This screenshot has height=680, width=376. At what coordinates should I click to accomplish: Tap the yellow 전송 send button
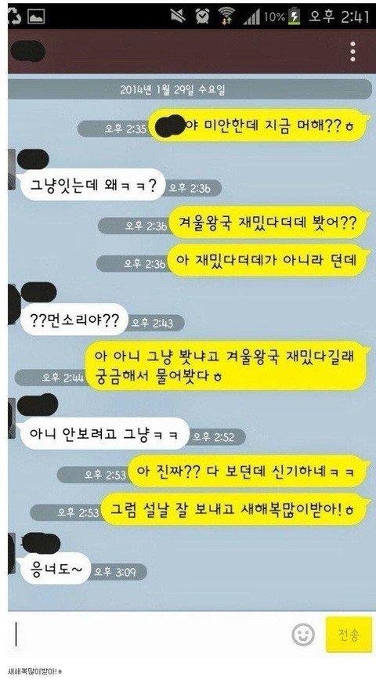click(349, 635)
